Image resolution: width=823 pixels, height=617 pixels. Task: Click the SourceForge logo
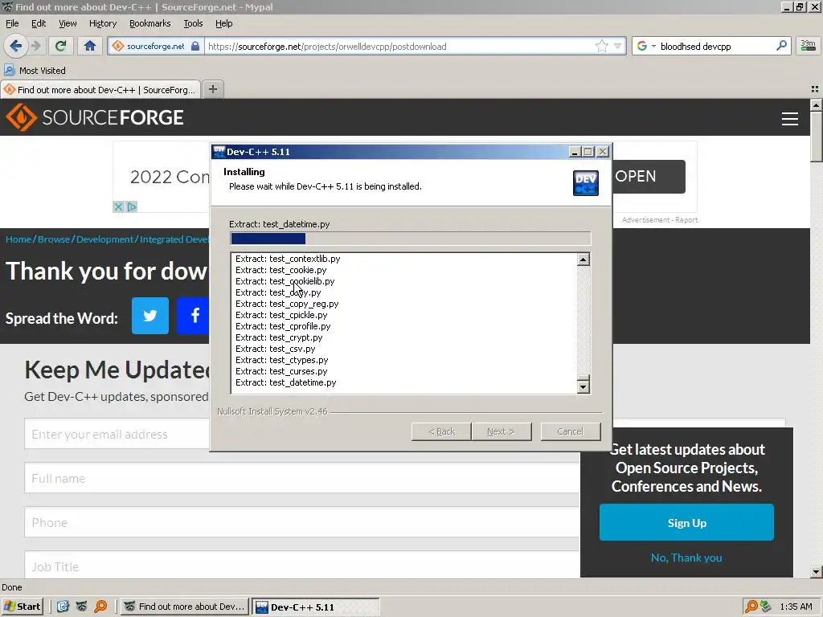[x=95, y=117]
